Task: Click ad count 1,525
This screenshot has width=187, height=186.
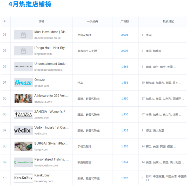Action: coord(125,130)
